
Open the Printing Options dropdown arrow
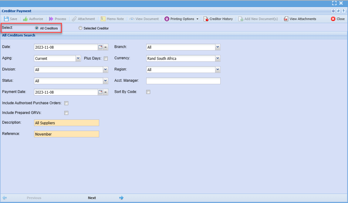[197, 19]
